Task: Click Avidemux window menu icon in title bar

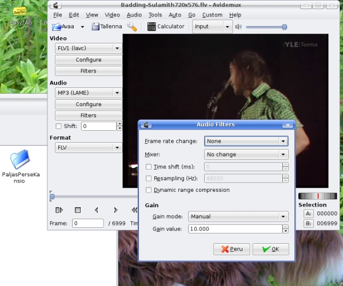Action: (55, 5)
